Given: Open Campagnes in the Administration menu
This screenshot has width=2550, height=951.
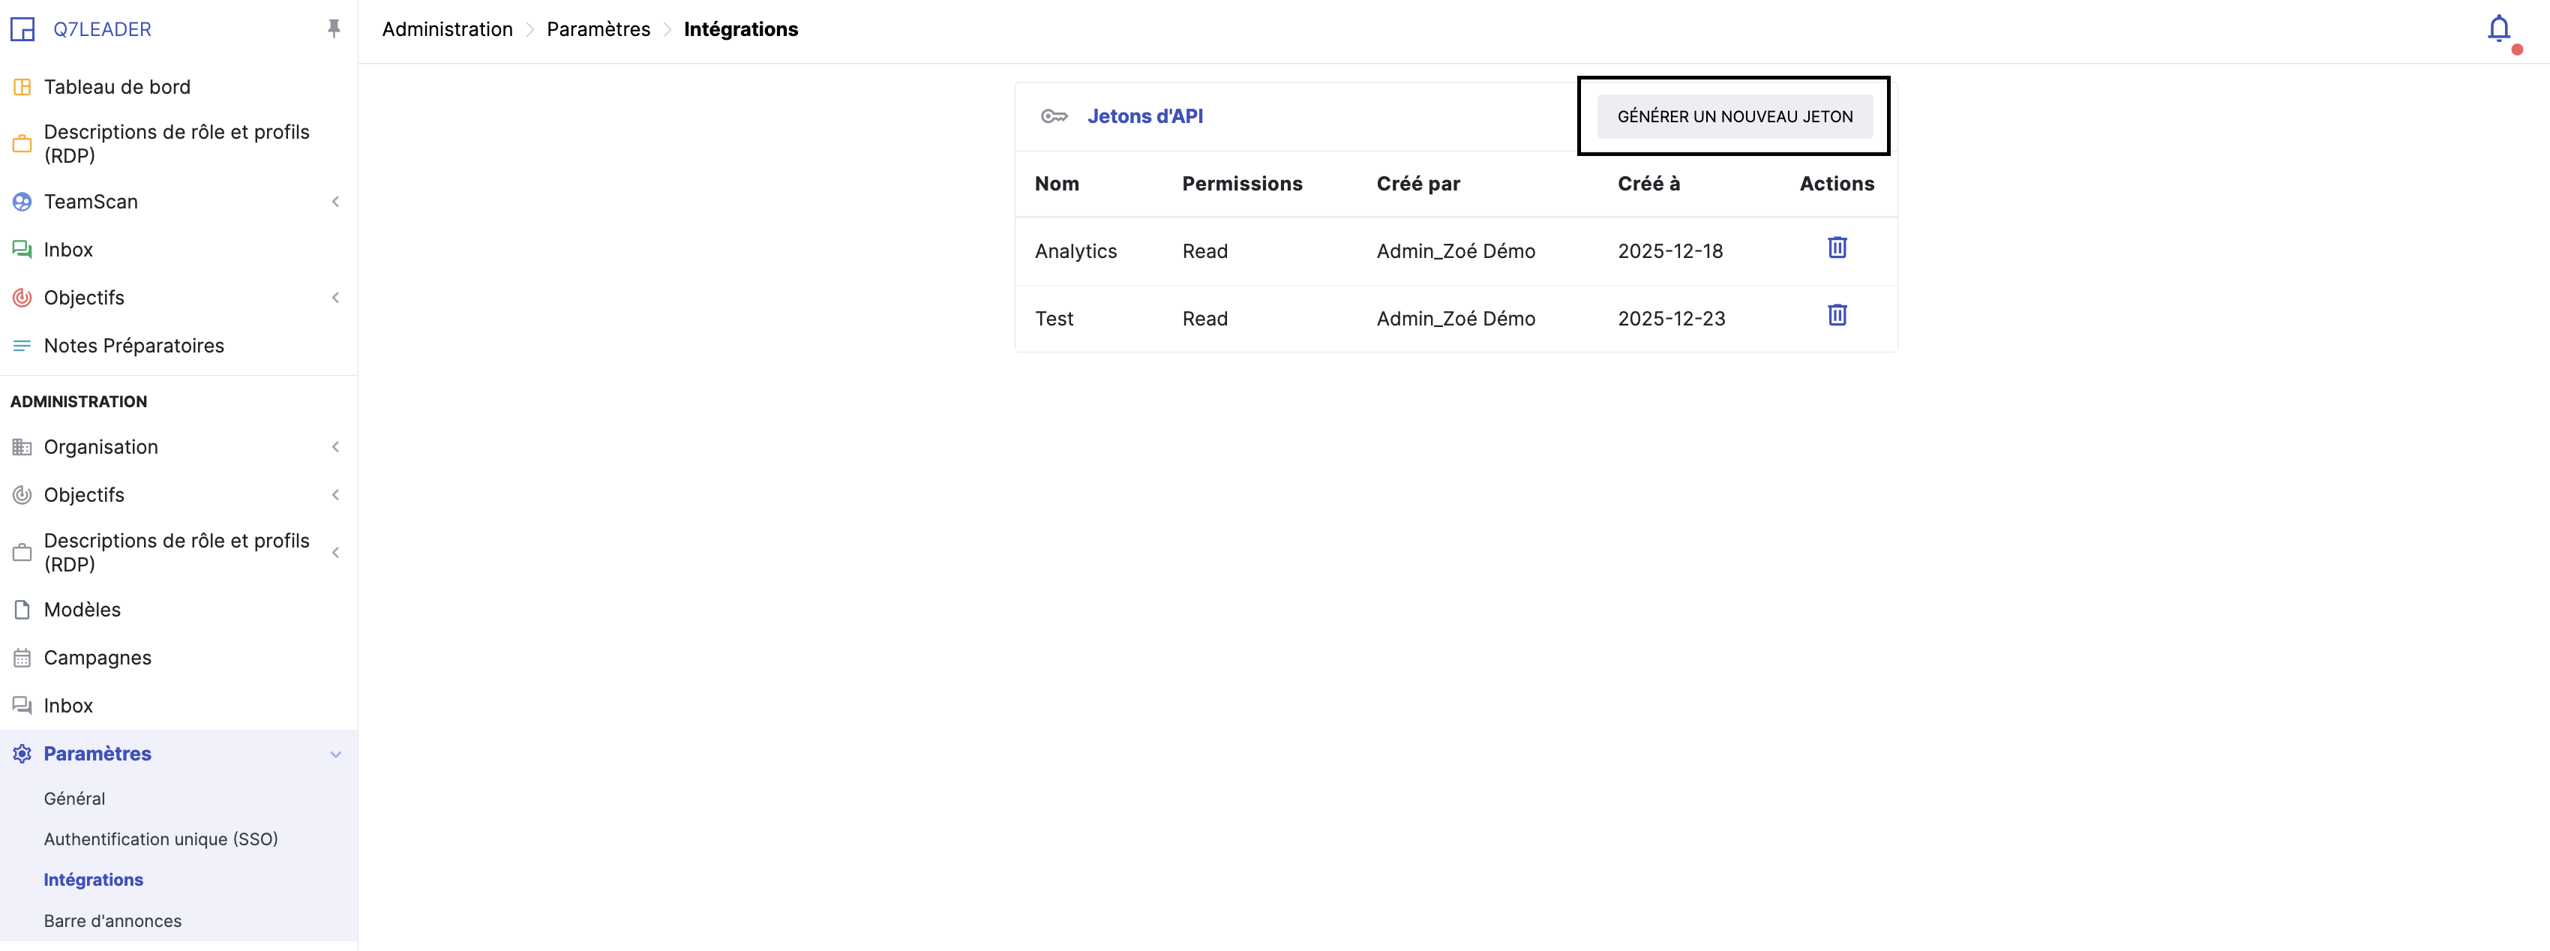Looking at the screenshot, I should point(97,658).
